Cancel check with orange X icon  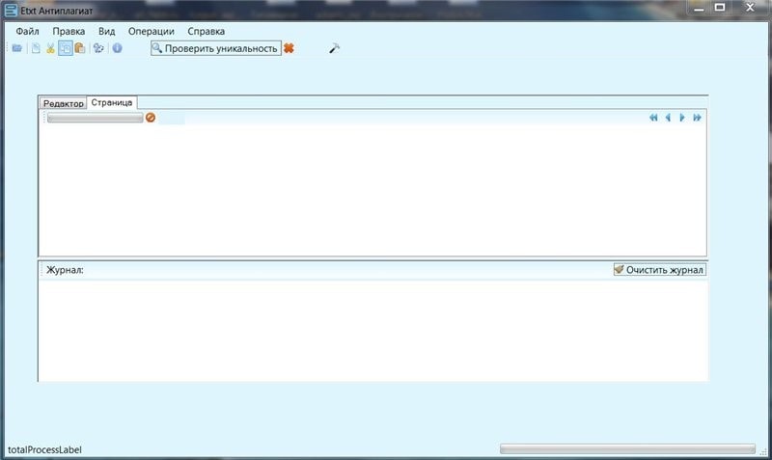289,48
